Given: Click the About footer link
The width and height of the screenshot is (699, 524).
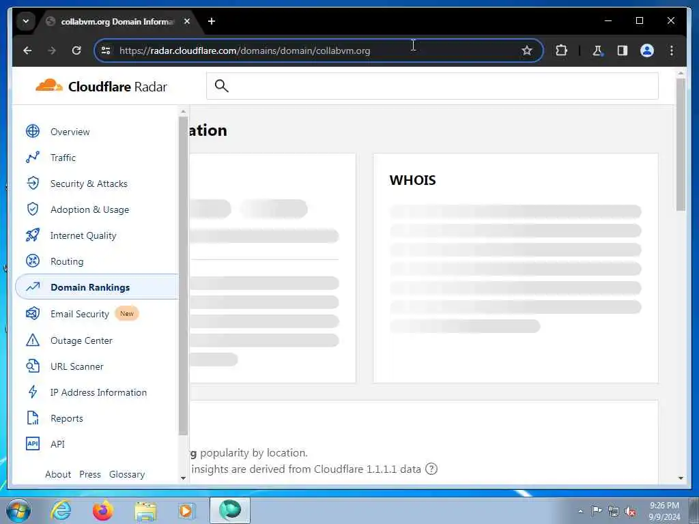Looking at the screenshot, I should (x=58, y=474).
